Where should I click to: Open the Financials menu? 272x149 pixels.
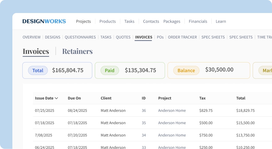[198, 21]
